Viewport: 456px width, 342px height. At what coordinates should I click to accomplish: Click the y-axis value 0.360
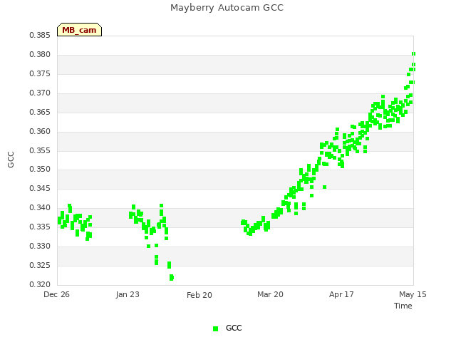[x=40, y=131]
